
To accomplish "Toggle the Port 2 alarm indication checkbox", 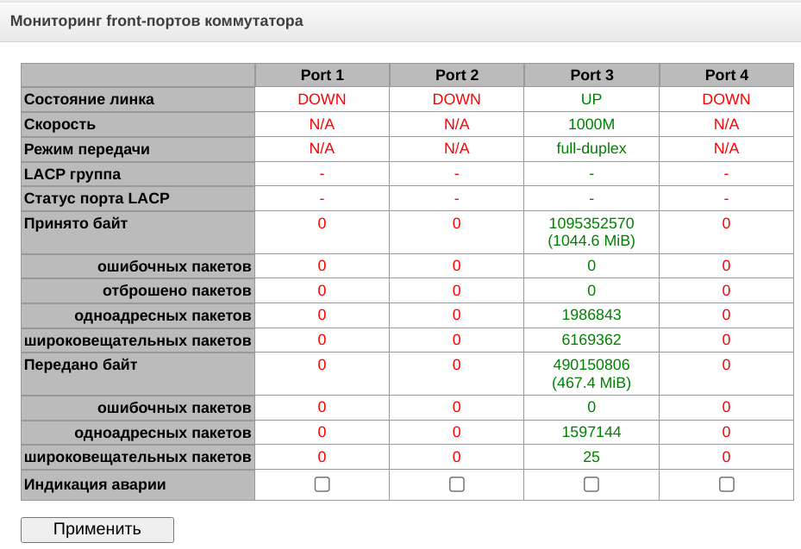I will point(457,484).
